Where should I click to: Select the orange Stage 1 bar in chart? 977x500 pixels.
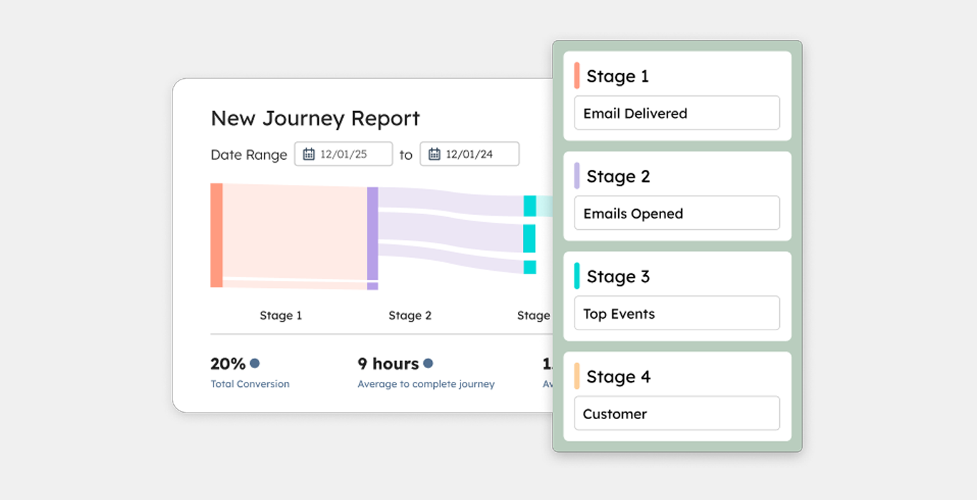(216, 235)
